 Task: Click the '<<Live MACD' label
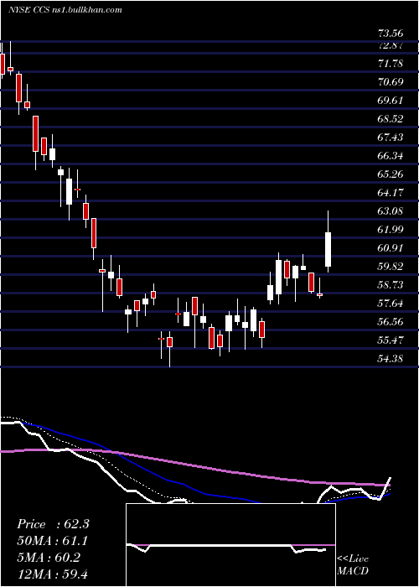[x=353, y=564]
